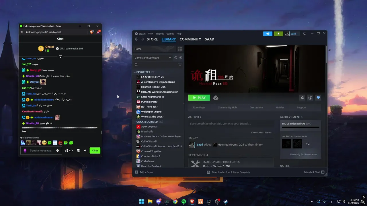Switch Steam to Big Picture mode icon
This screenshot has height=206, width=367.
[x=304, y=34]
